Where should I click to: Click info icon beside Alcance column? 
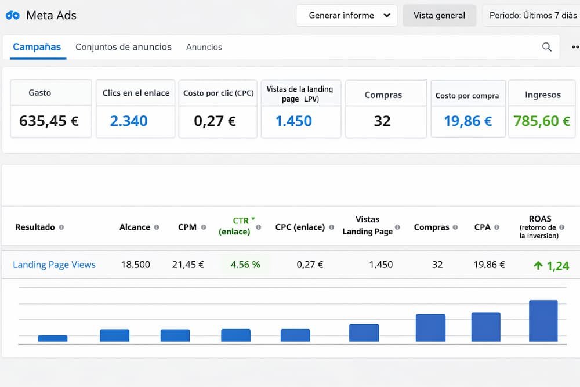[x=157, y=227]
